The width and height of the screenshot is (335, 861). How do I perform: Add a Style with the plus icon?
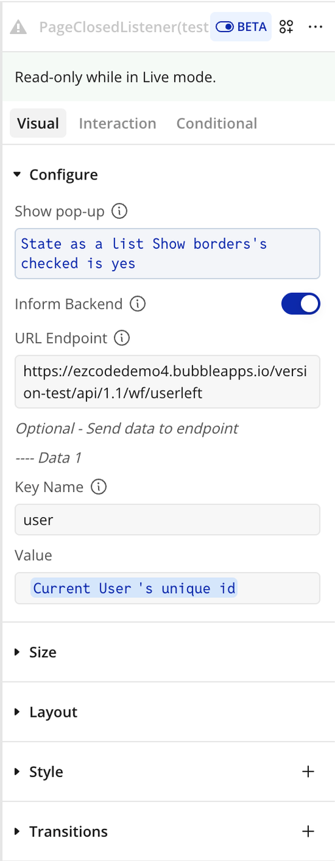pyautogui.click(x=308, y=772)
